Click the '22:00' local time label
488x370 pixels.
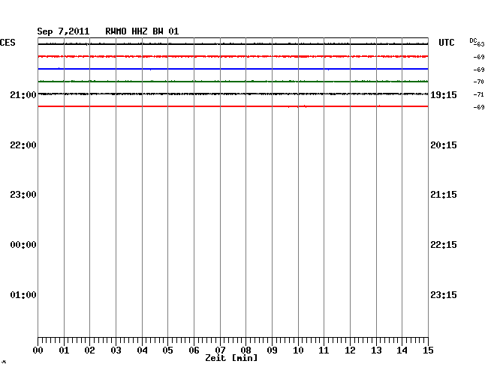pyautogui.click(x=23, y=145)
